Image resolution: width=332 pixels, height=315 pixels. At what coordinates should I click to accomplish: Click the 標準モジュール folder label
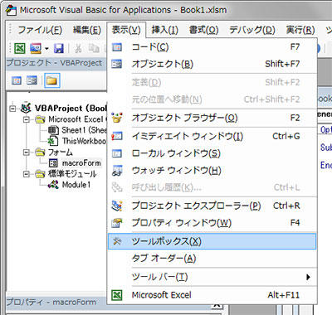72,174
